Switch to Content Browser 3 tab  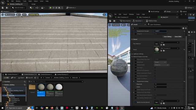[46, 75]
